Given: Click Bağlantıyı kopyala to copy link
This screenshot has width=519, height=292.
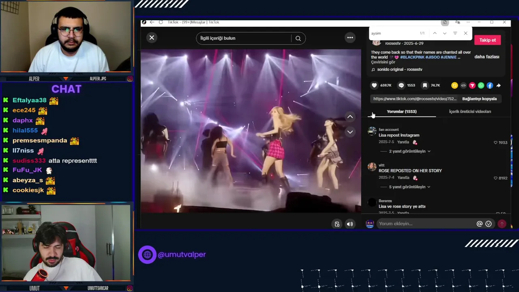Looking at the screenshot, I should point(479,99).
